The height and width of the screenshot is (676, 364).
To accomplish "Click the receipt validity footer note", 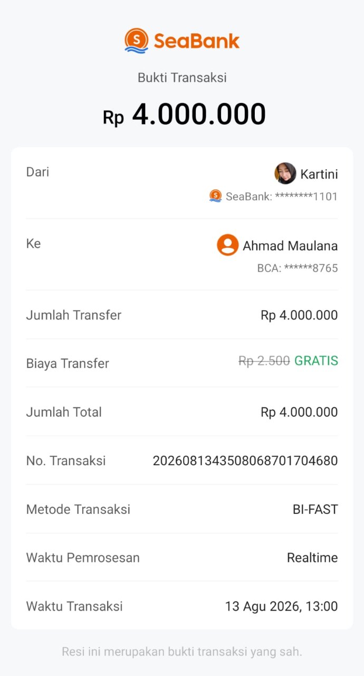I will (182, 652).
